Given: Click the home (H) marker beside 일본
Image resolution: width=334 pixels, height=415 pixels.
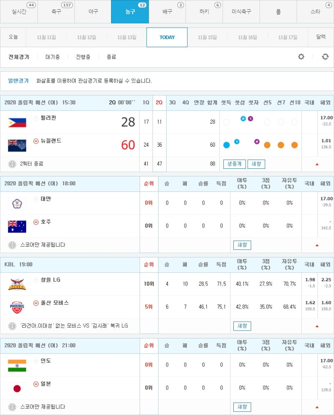Looking at the screenshot, I should pos(36,384).
